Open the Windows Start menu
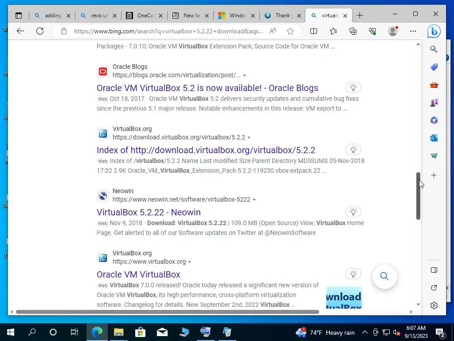The width and height of the screenshot is (454, 341). point(11,332)
